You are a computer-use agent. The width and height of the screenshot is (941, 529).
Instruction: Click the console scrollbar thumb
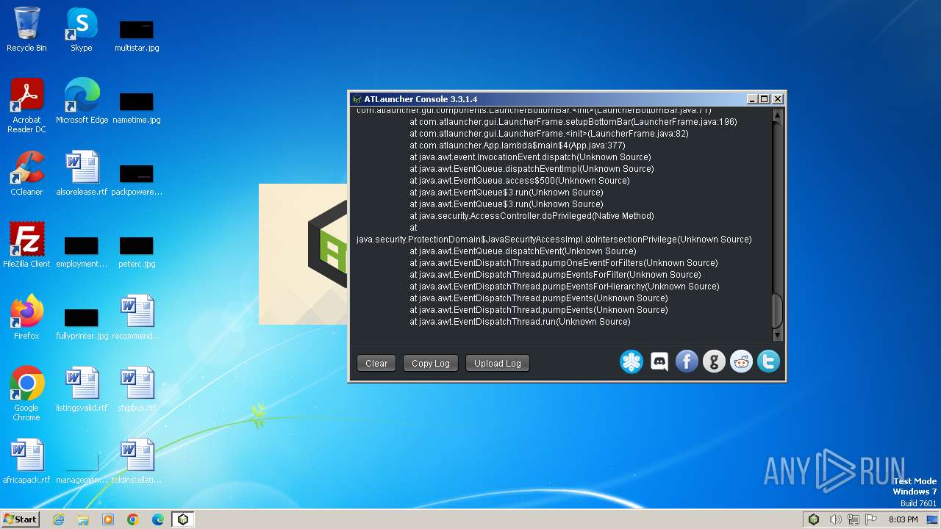pos(778,311)
